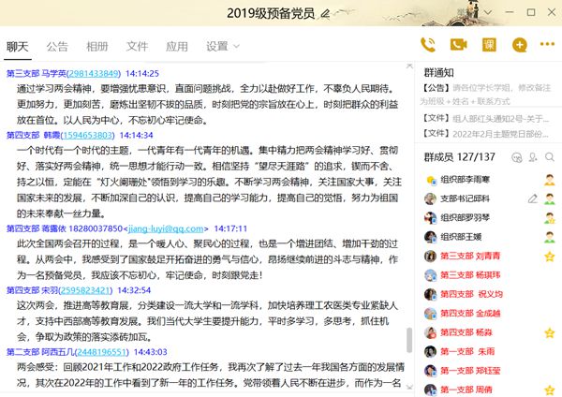Switch to the 聊天 tab
Image resolution: width=562 pixels, height=397 pixels.
[17, 46]
